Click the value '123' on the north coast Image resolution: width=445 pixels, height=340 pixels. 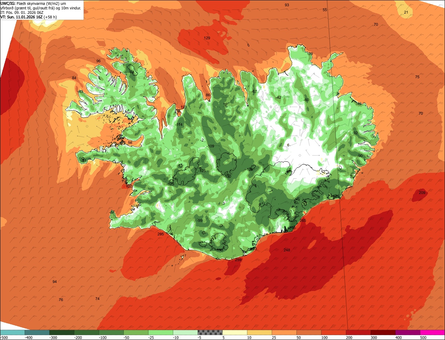pyautogui.click(x=184, y=107)
